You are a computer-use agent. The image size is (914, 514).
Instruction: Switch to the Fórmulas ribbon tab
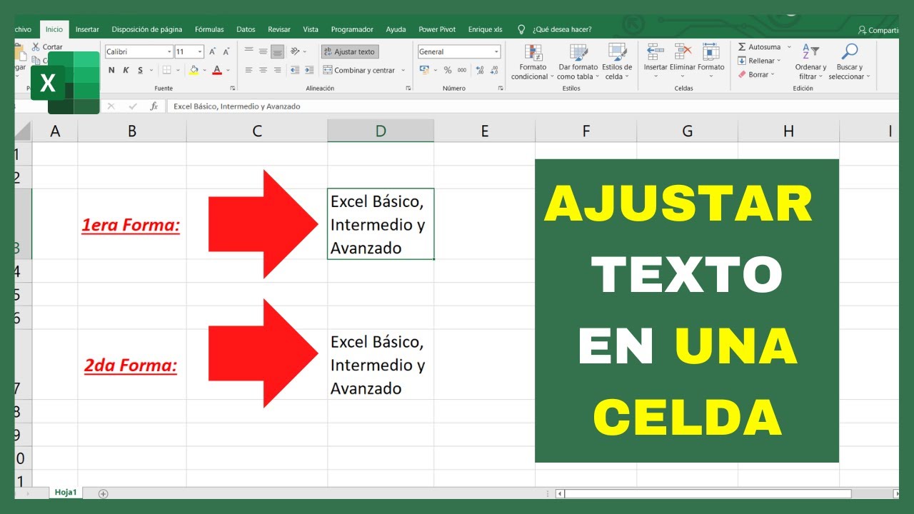(209, 29)
